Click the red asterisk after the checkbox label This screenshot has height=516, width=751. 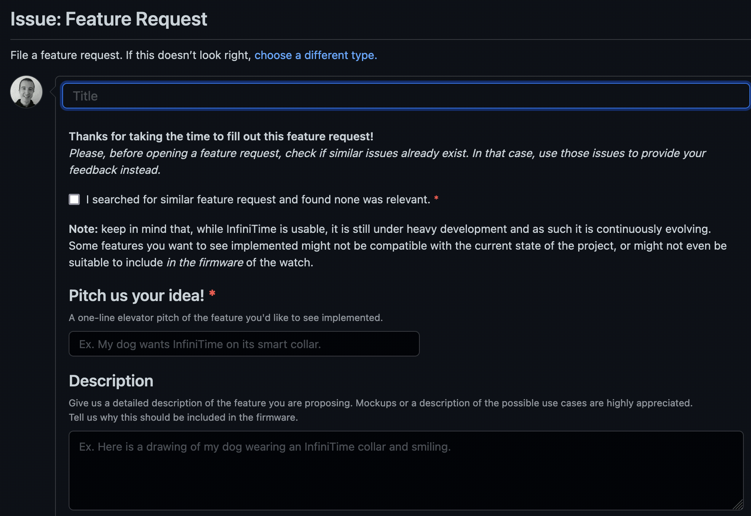click(x=436, y=198)
